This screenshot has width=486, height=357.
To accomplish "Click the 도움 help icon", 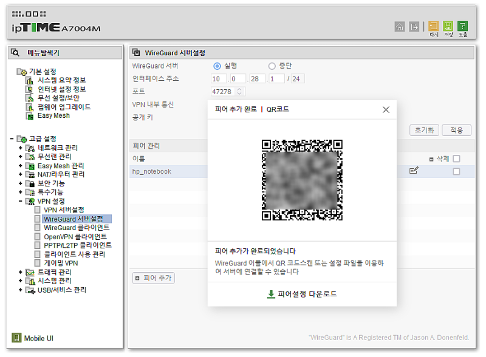I will pos(462,26).
